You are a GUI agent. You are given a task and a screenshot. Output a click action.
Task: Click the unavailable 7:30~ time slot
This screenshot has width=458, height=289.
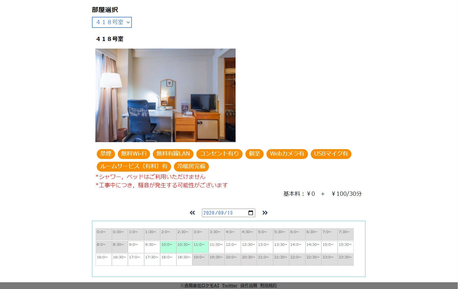346,235
